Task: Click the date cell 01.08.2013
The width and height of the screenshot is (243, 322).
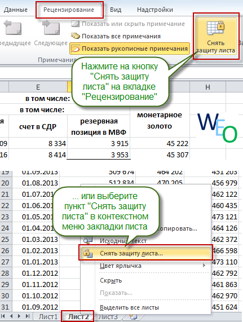Action: (x=36, y=183)
